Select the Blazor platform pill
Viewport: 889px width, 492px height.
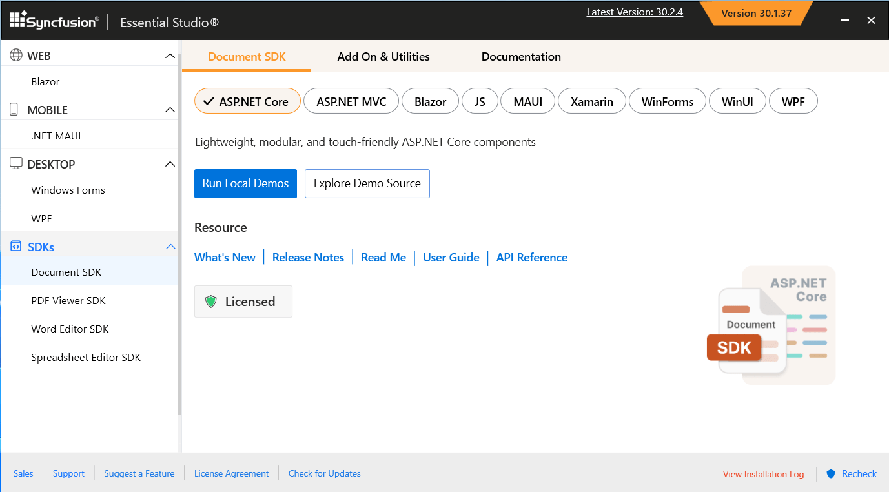tap(430, 101)
